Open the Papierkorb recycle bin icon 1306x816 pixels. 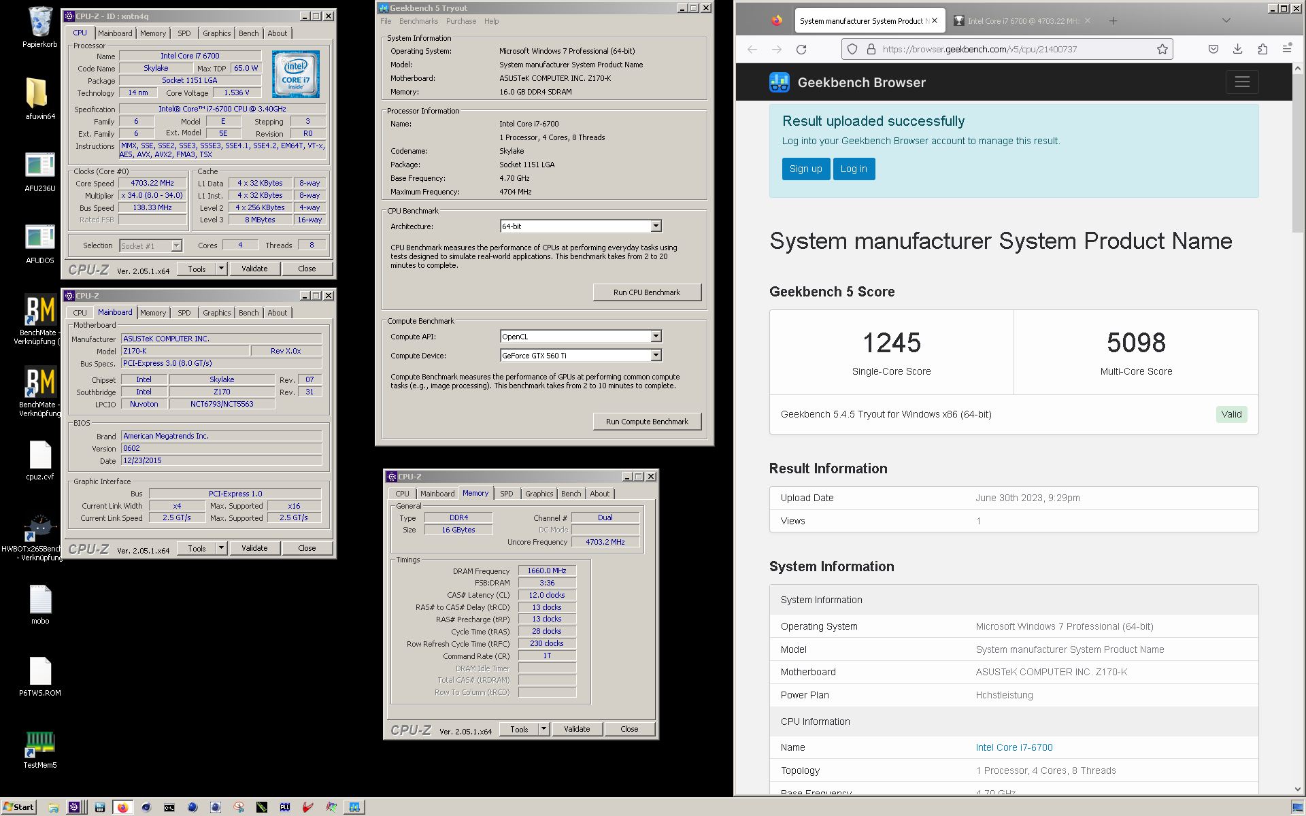39,27
